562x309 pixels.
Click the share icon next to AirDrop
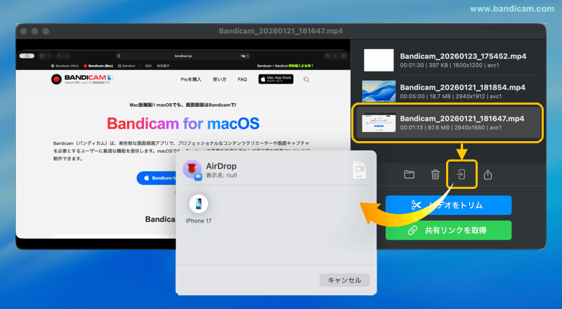[x=488, y=175]
